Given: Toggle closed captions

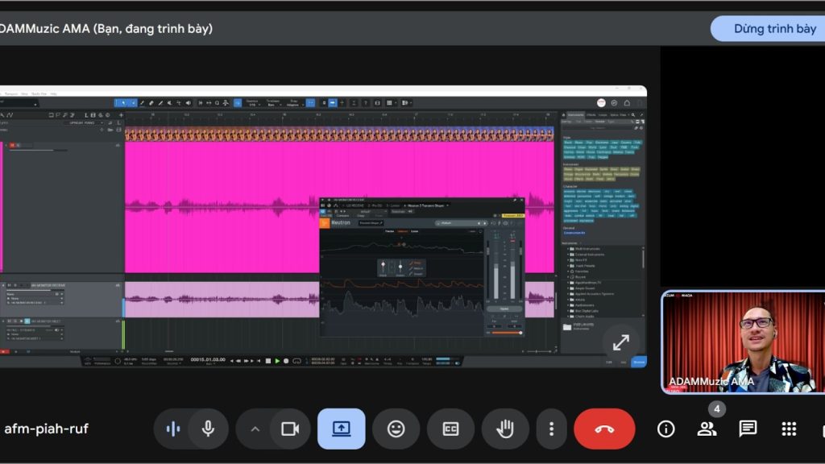Looking at the screenshot, I should [x=450, y=429].
